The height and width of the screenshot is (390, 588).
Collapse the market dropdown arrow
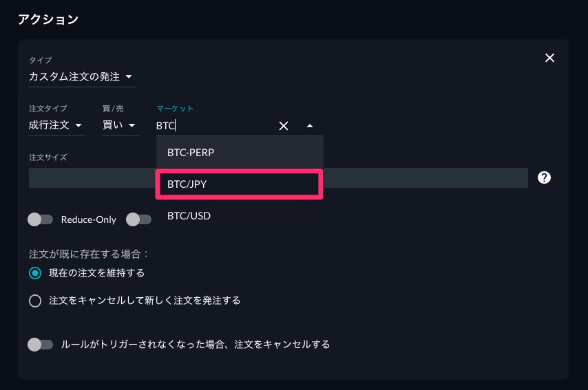(309, 126)
